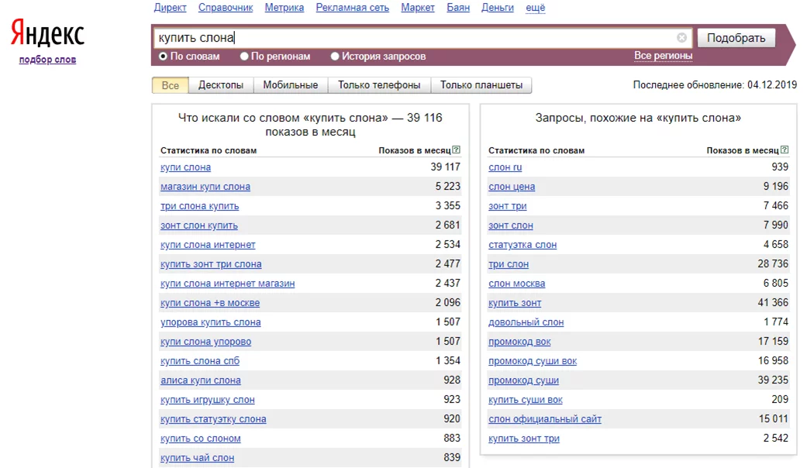Screen dimensions: 807x468
Task: Open help icon beside left Показов в месяц
Action: tap(456, 150)
